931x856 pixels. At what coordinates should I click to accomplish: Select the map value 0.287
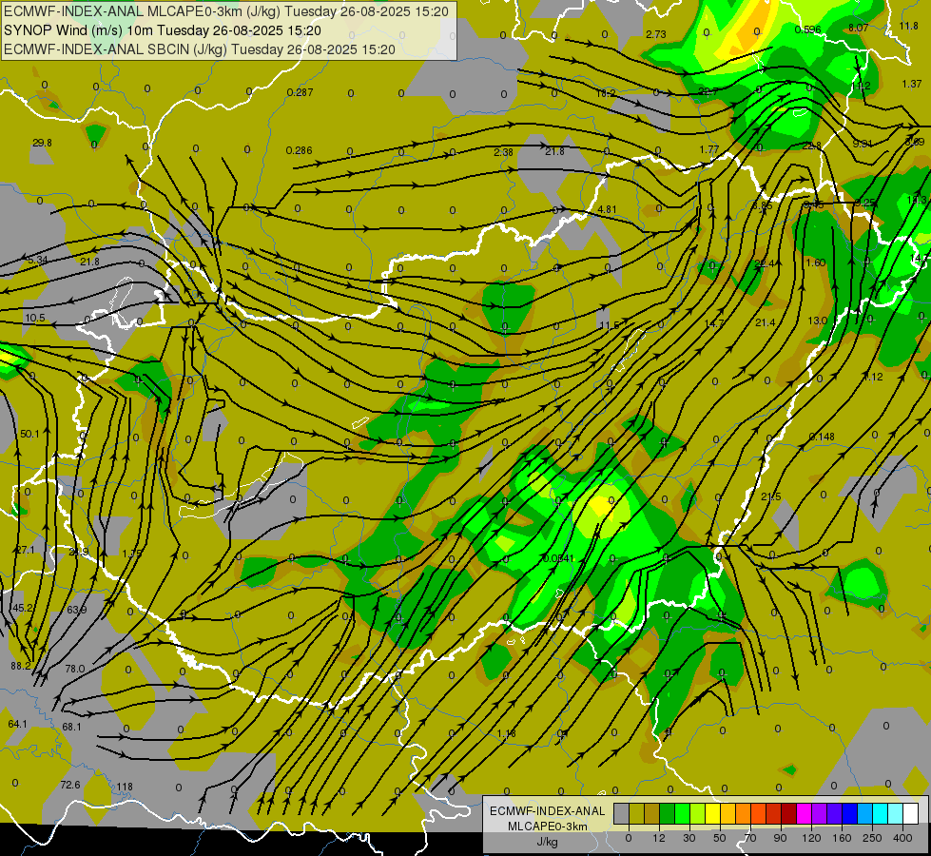[x=300, y=92]
